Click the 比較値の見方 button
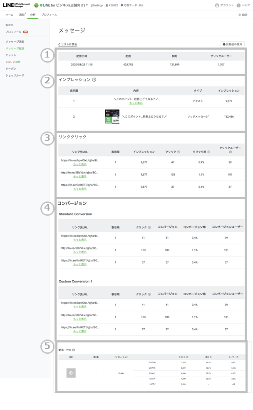 [232, 44]
